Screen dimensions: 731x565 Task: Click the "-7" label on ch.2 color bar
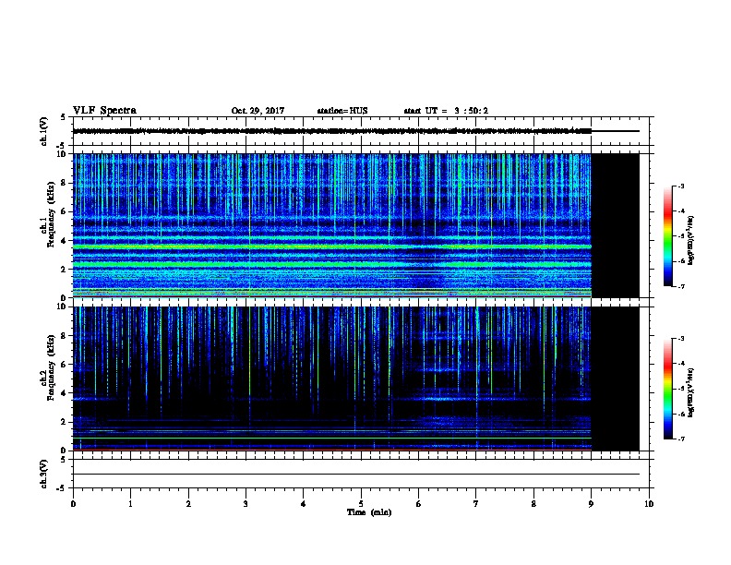click(x=681, y=439)
